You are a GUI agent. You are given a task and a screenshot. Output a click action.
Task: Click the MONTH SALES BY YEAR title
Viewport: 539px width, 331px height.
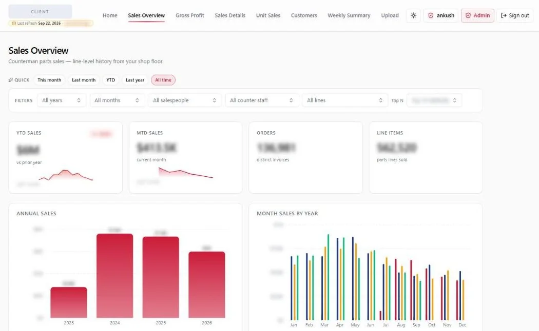287,213
